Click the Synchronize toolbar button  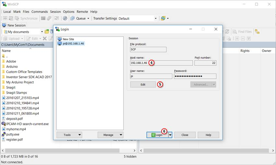(x=26, y=18)
